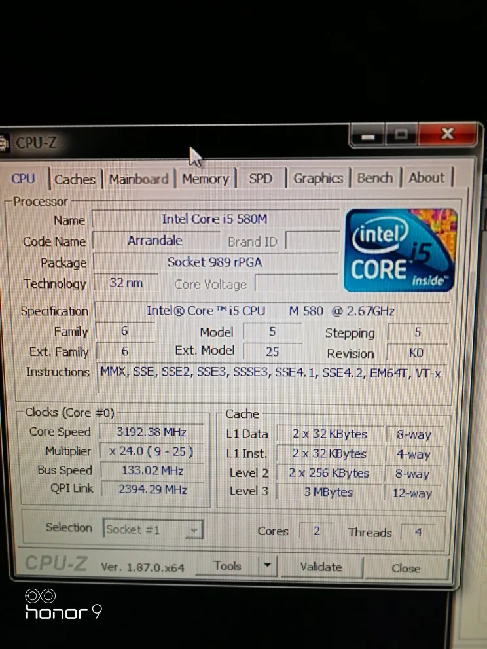Minimize the CPU-Z window
487x649 pixels.
click(x=368, y=135)
